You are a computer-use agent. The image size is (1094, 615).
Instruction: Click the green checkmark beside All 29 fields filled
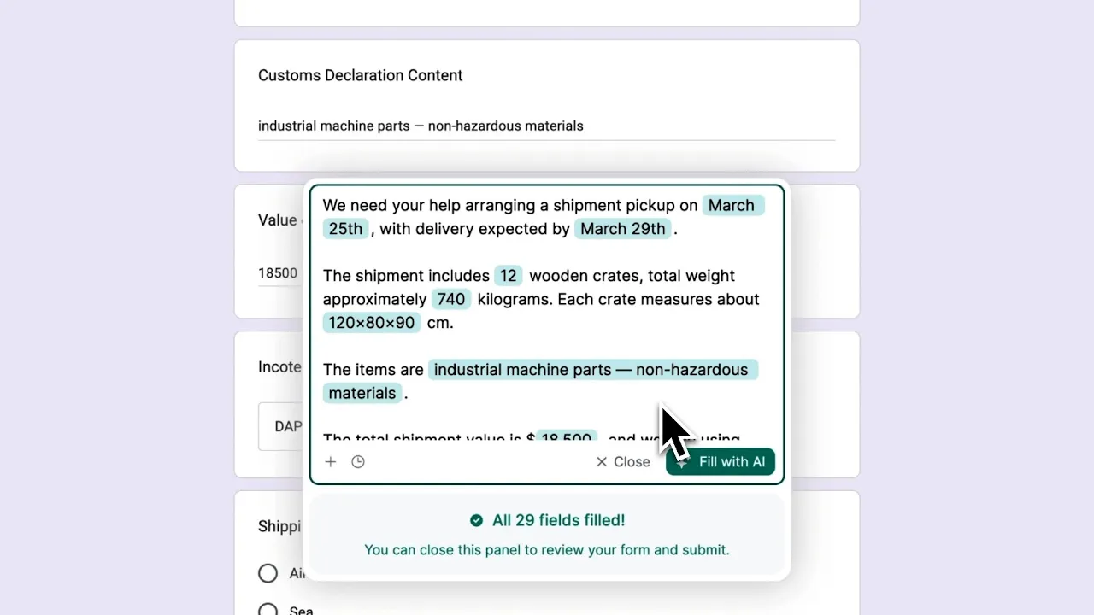[x=476, y=520]
